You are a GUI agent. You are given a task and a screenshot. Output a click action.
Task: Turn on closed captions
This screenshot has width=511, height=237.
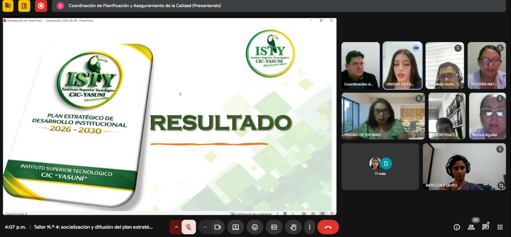274,227
